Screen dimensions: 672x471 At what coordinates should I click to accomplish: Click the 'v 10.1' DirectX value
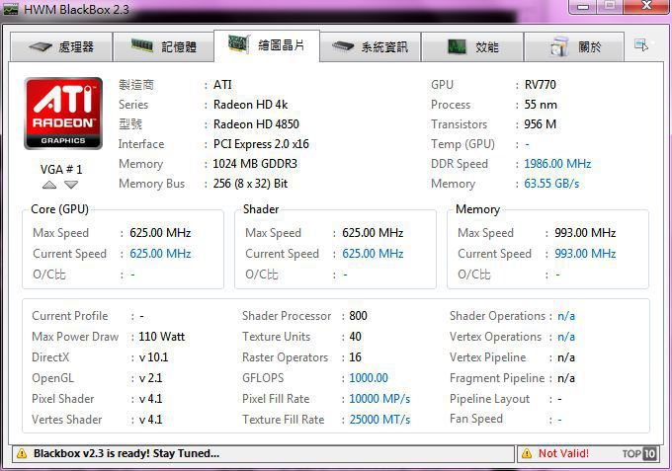(153, 357)
